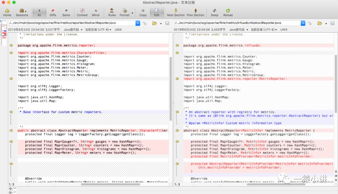Open the Format dropdown arrow

132,13
